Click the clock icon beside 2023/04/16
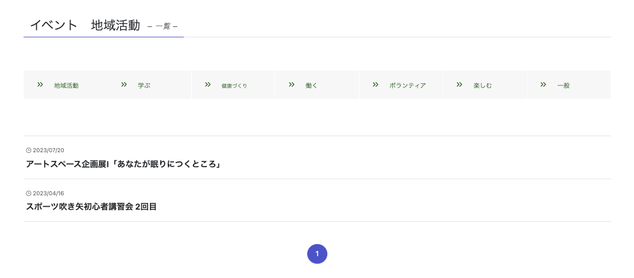Image resolution: width=634 pixels, height=278 pixels. (29, 194)
